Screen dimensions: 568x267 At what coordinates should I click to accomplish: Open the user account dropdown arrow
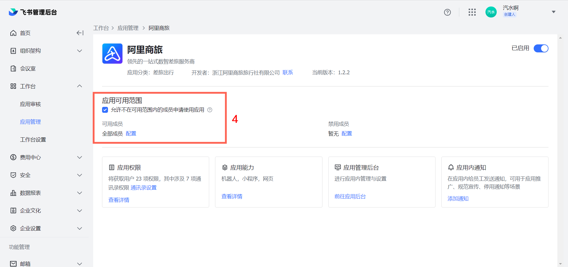[x=554, y=12]
